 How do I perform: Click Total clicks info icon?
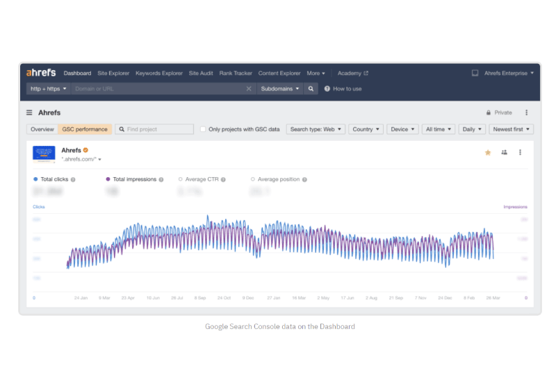(73, 180)
